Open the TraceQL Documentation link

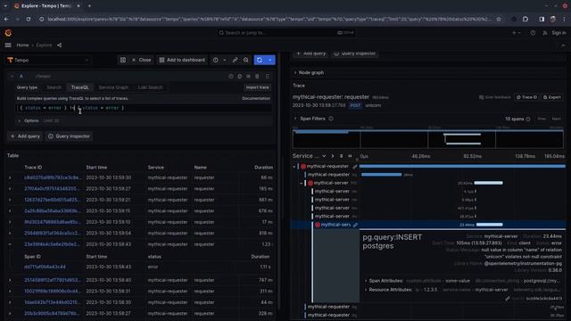256,98
